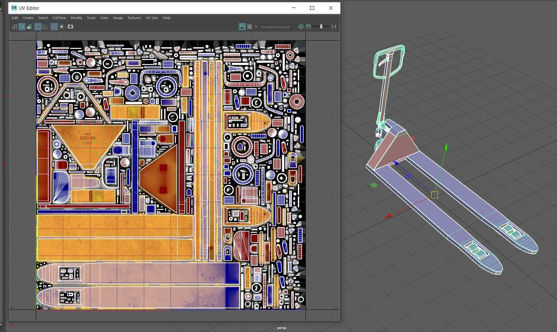This screenshot has height=332, width=557.
Task: Toggle the UV grid display
Action: pyautogui.click(x=54, y=27)
